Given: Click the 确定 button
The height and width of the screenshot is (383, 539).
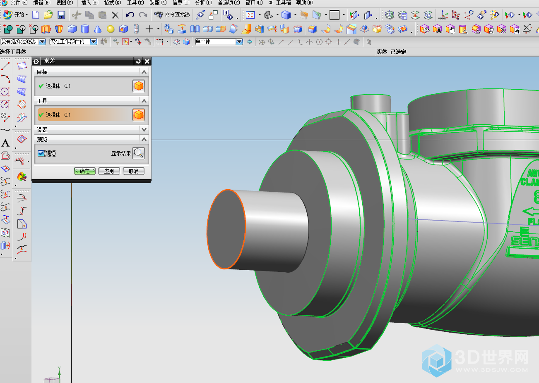Looking at the screenshot, I should coord(85,171).
